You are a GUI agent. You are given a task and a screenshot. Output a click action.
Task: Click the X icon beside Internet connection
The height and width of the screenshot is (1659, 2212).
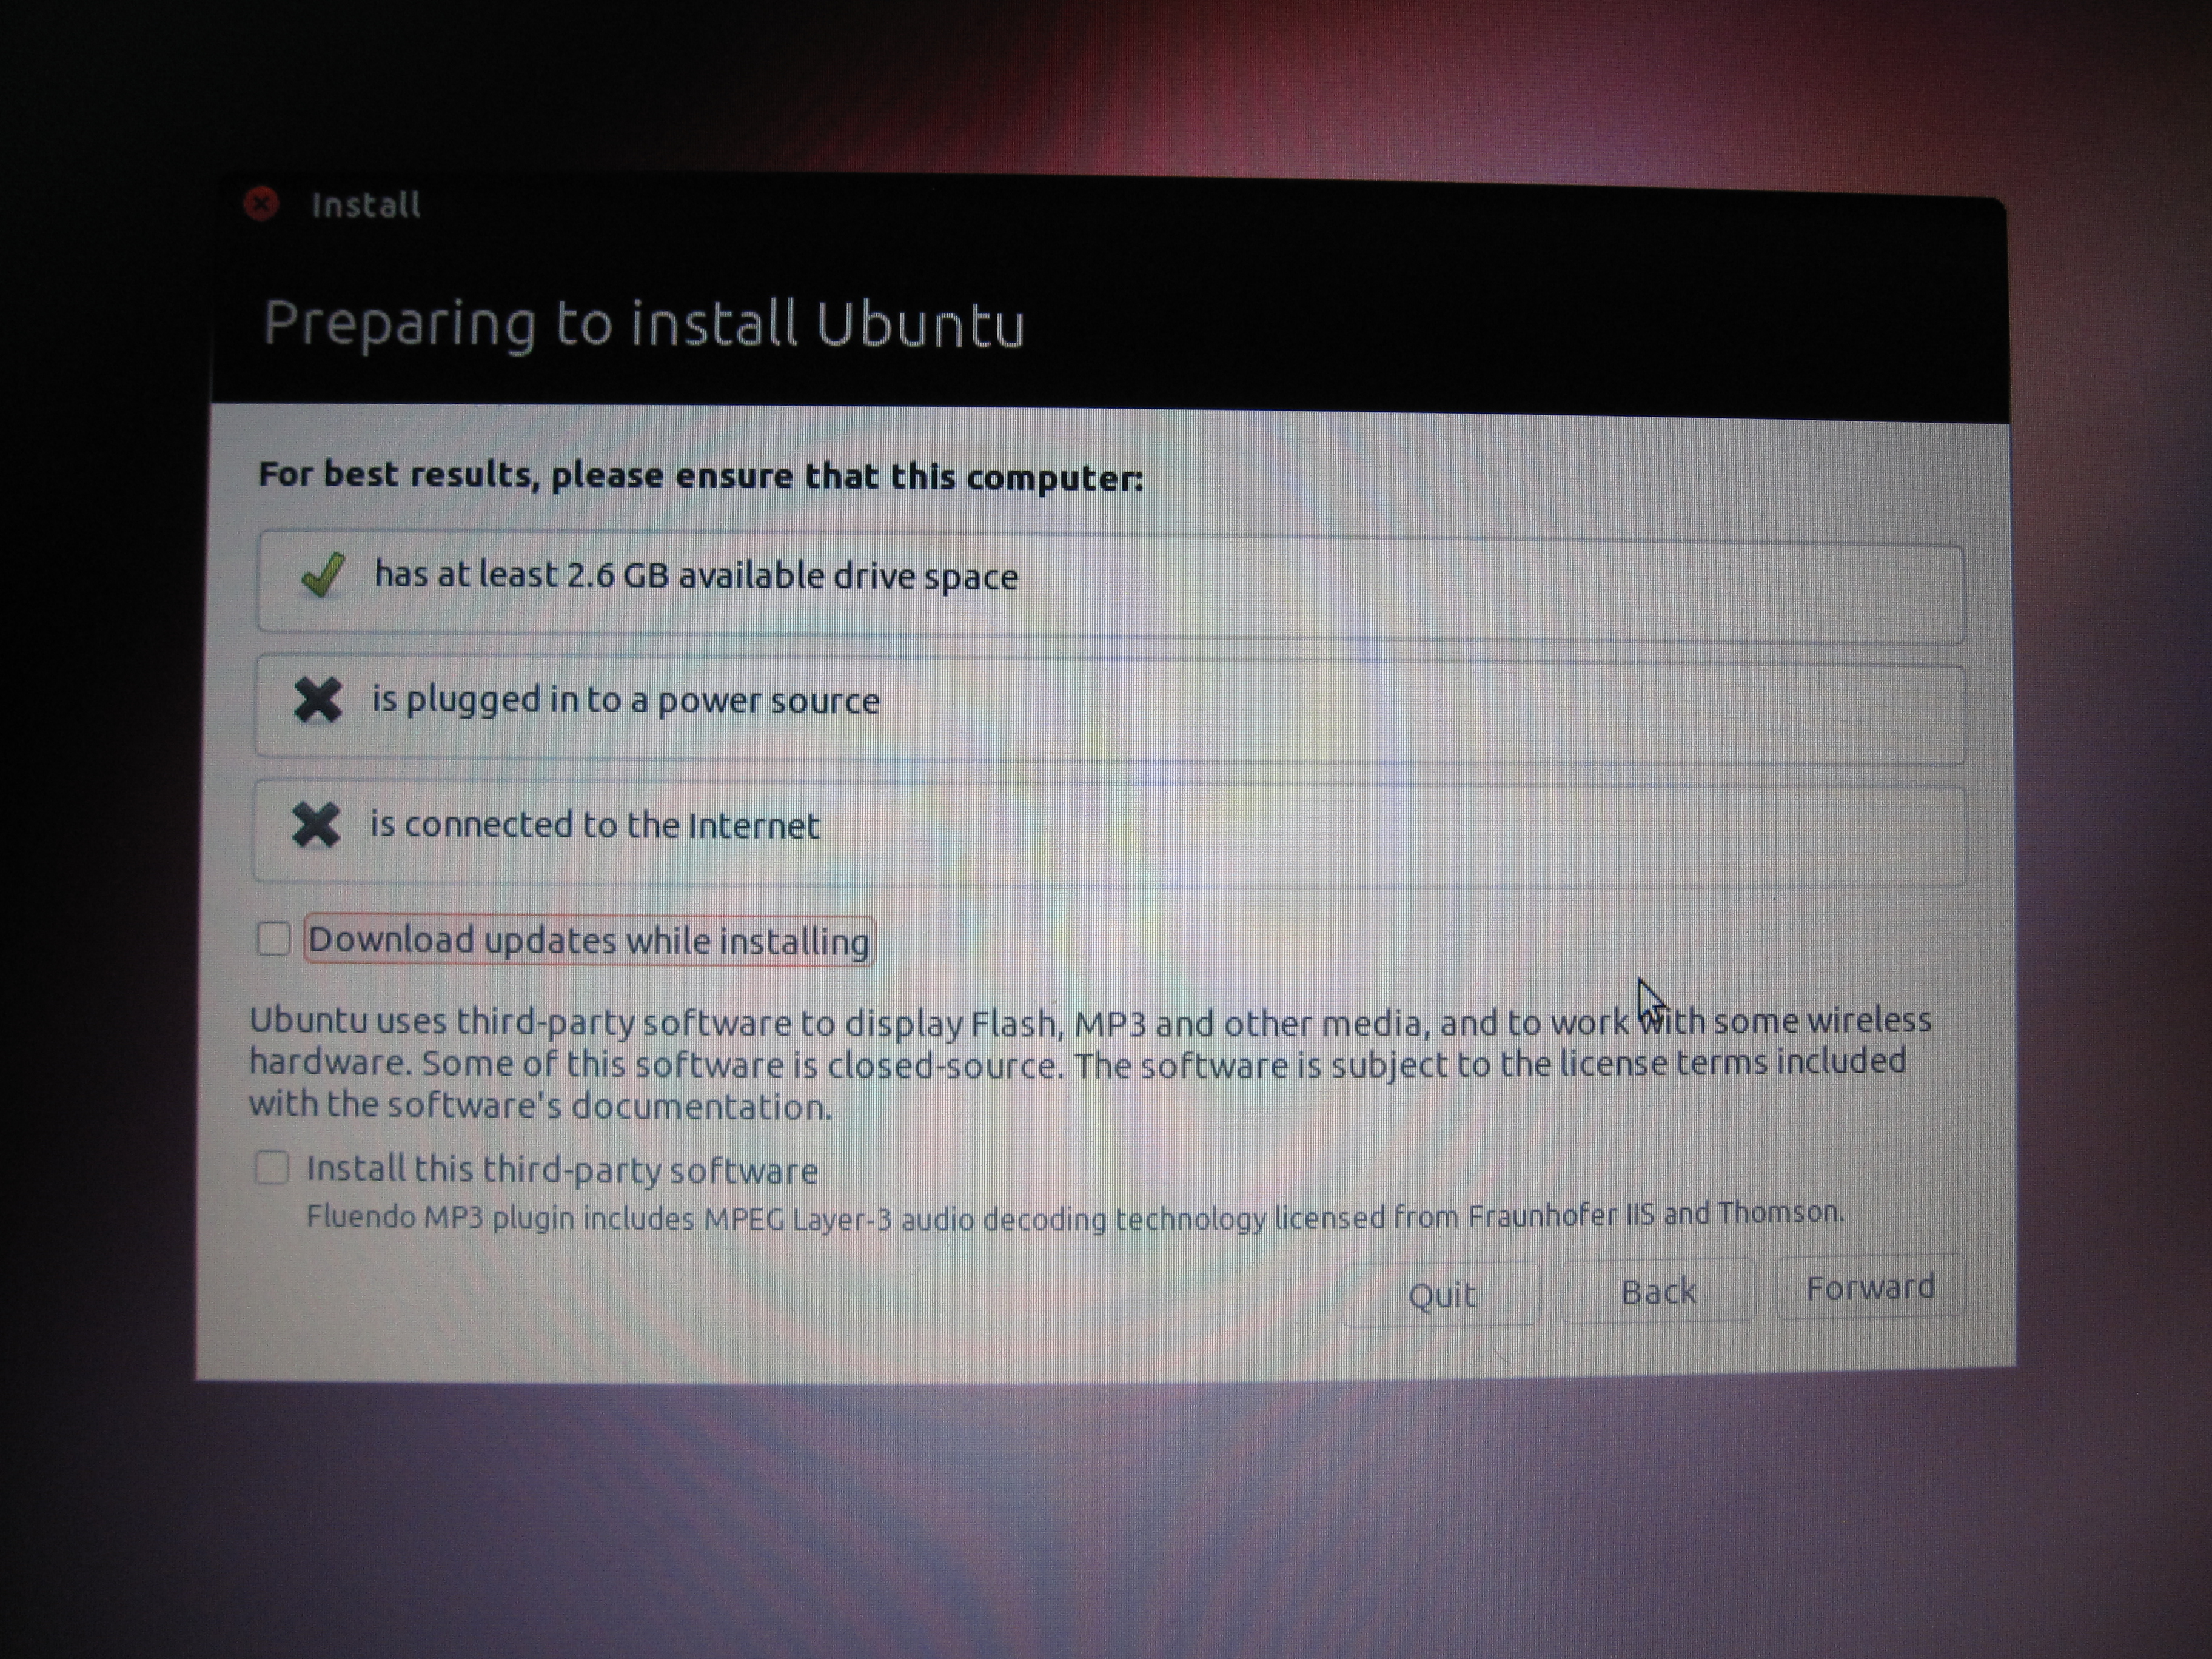coord(316,825)
